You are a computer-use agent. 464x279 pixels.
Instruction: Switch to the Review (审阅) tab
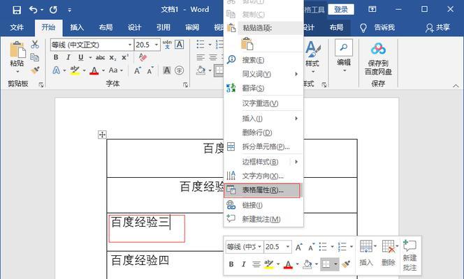[192, 28]
